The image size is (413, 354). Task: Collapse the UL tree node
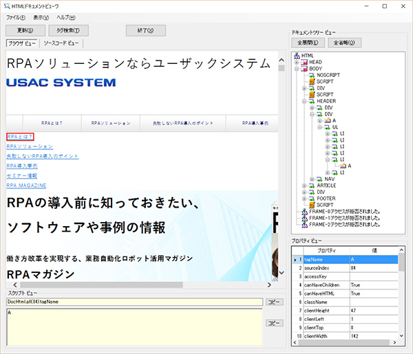tap(319, 127)
